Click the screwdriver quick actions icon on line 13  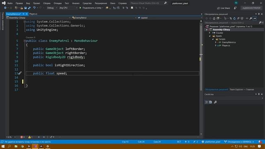20,73
